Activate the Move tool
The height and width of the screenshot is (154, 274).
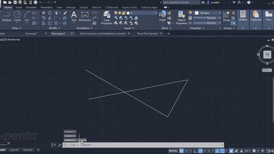tap(44, 13)
